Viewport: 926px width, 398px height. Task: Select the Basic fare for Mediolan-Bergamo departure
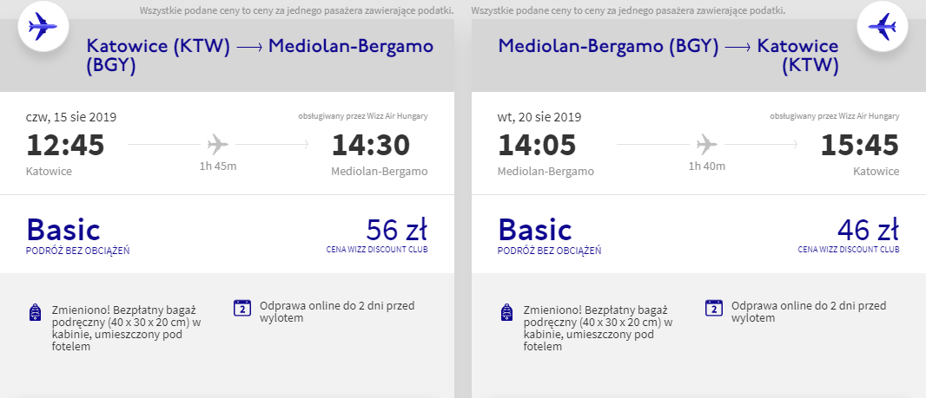pos(535,230)
